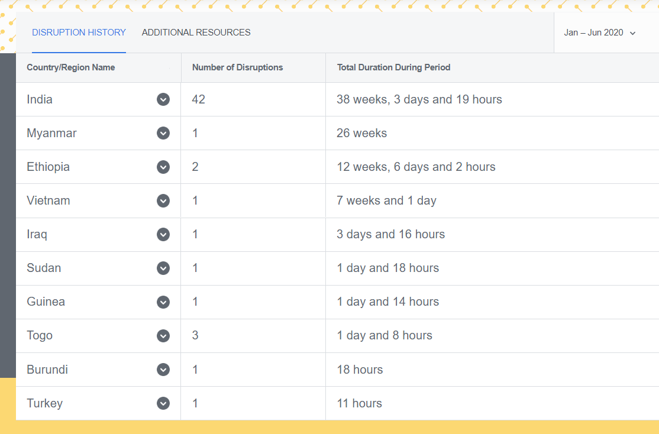659x434 pixels.
Task: Select the Ethiopia country name
Action: point(49,167)
